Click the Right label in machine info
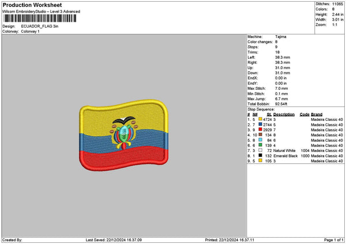Viewport: 346px width, 244px height. pos(252,63)
